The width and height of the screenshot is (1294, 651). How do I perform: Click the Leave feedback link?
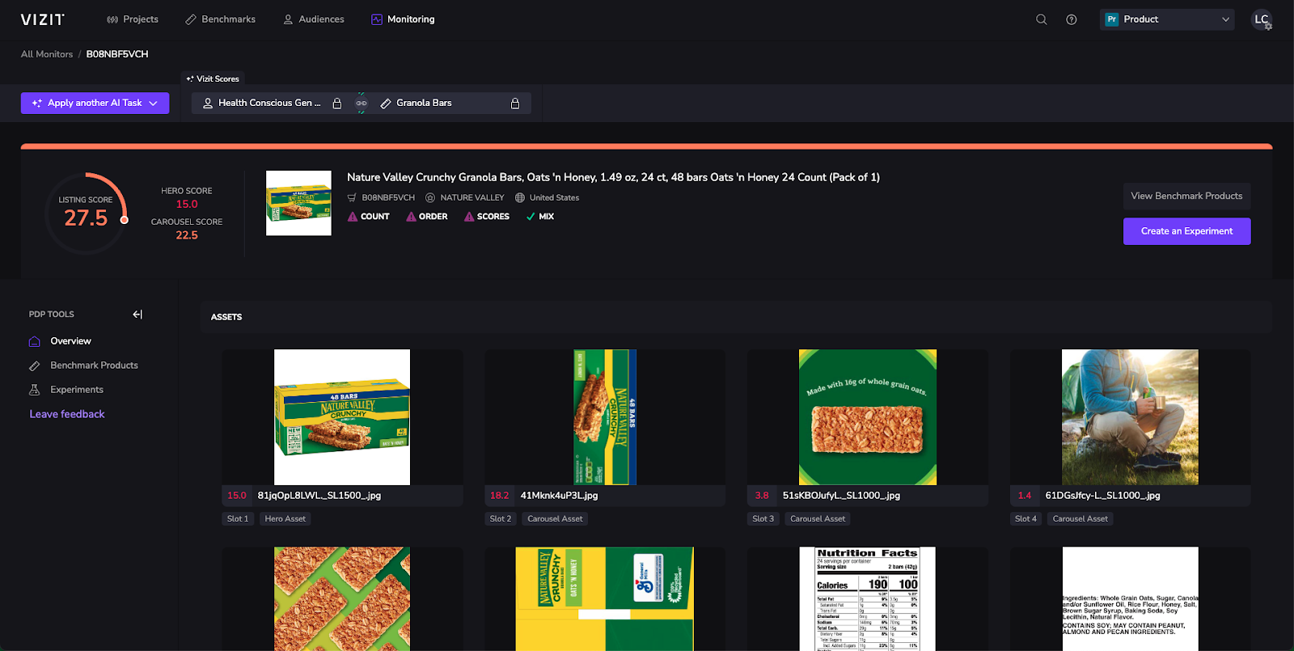[x=67, y=414]
